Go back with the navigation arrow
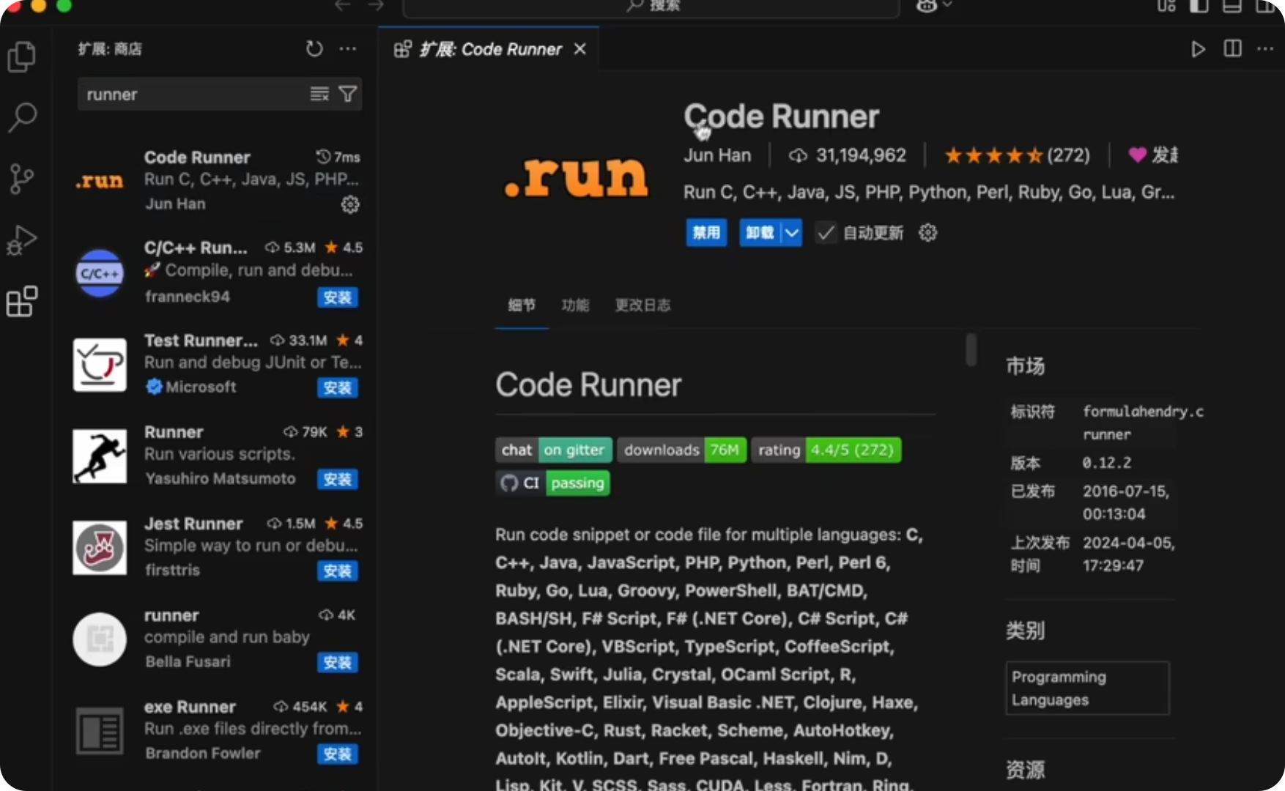The height and width of the screenshot is (791, 1285). [x=342, y=6]
